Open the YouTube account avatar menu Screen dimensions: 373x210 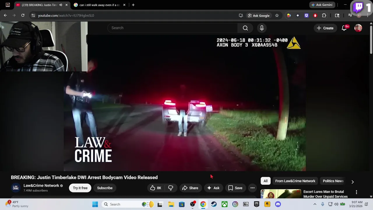pos(358,28)
